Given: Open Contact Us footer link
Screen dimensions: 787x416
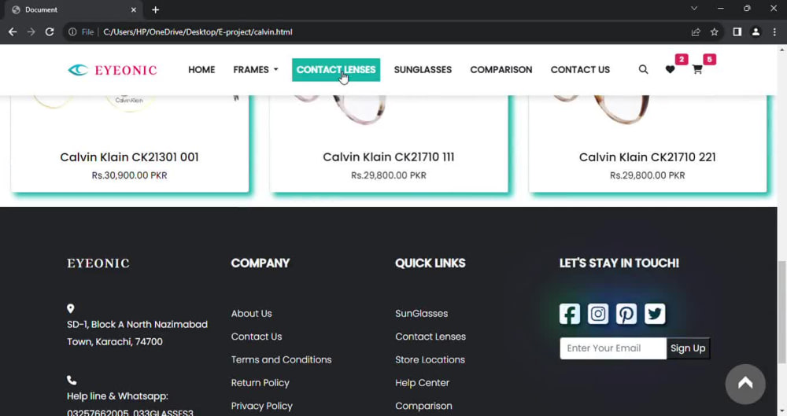Looking at the screenshot, I should (257, 337).
